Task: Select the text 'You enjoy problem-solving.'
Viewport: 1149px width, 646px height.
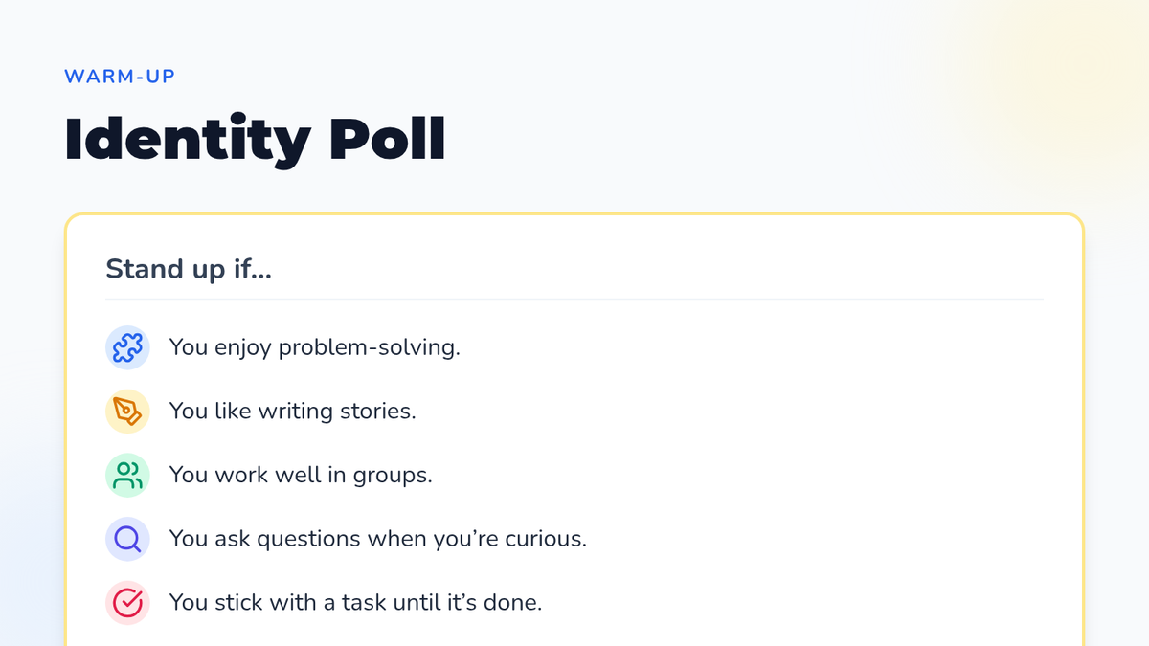Action: click(314, 347)
